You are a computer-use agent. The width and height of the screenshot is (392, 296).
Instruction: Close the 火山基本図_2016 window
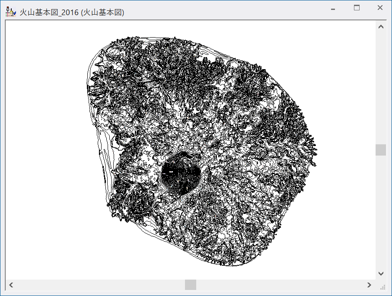click(x=380, y=8)
